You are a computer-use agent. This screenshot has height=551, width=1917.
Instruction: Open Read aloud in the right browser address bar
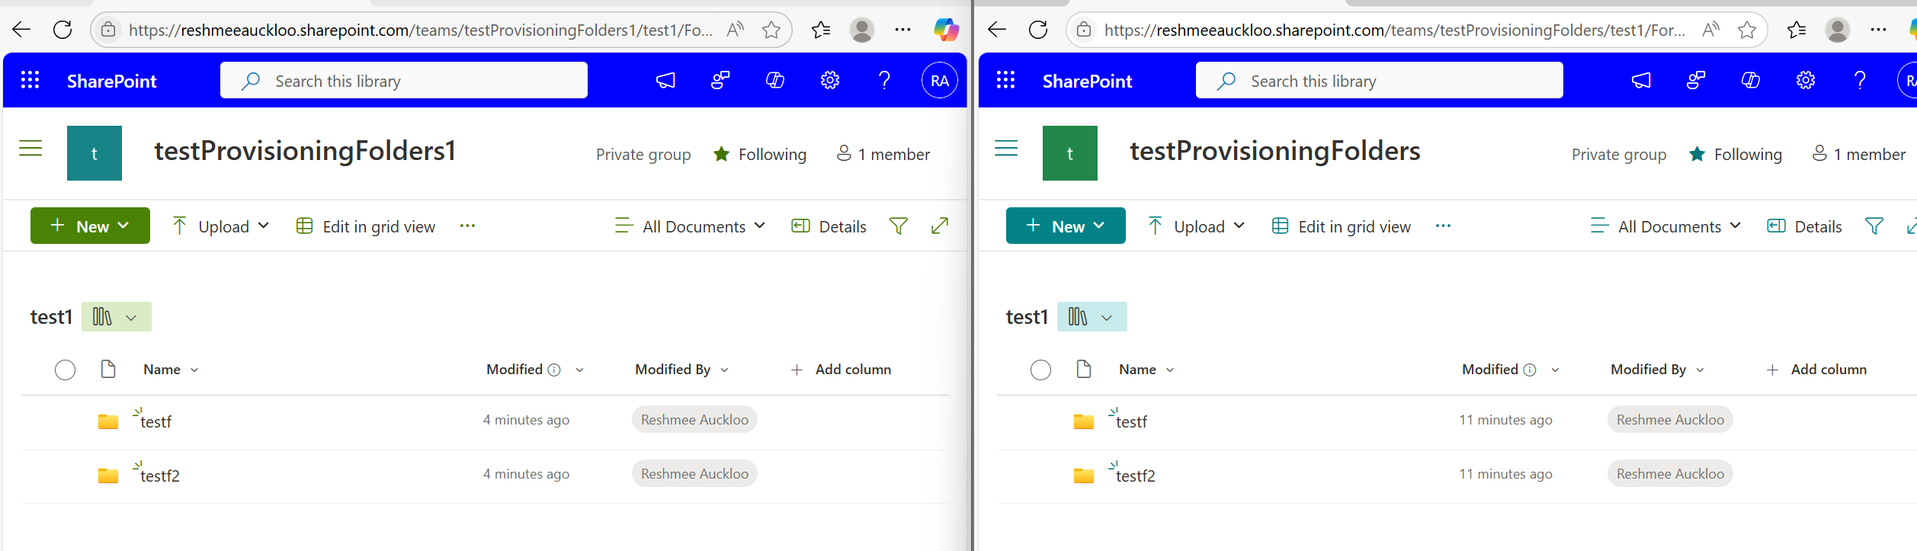[x=1711, y=30]
